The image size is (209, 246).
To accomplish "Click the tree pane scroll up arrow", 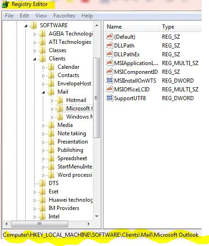I will pos(97,25).
